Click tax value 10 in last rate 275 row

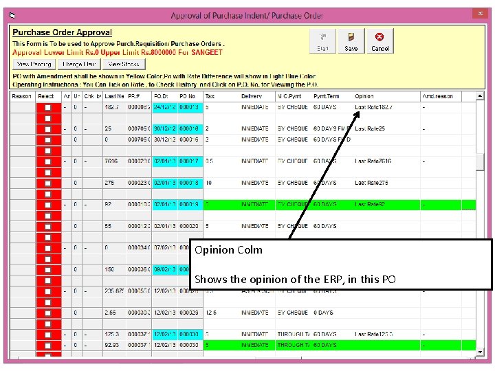pos(208,183)
